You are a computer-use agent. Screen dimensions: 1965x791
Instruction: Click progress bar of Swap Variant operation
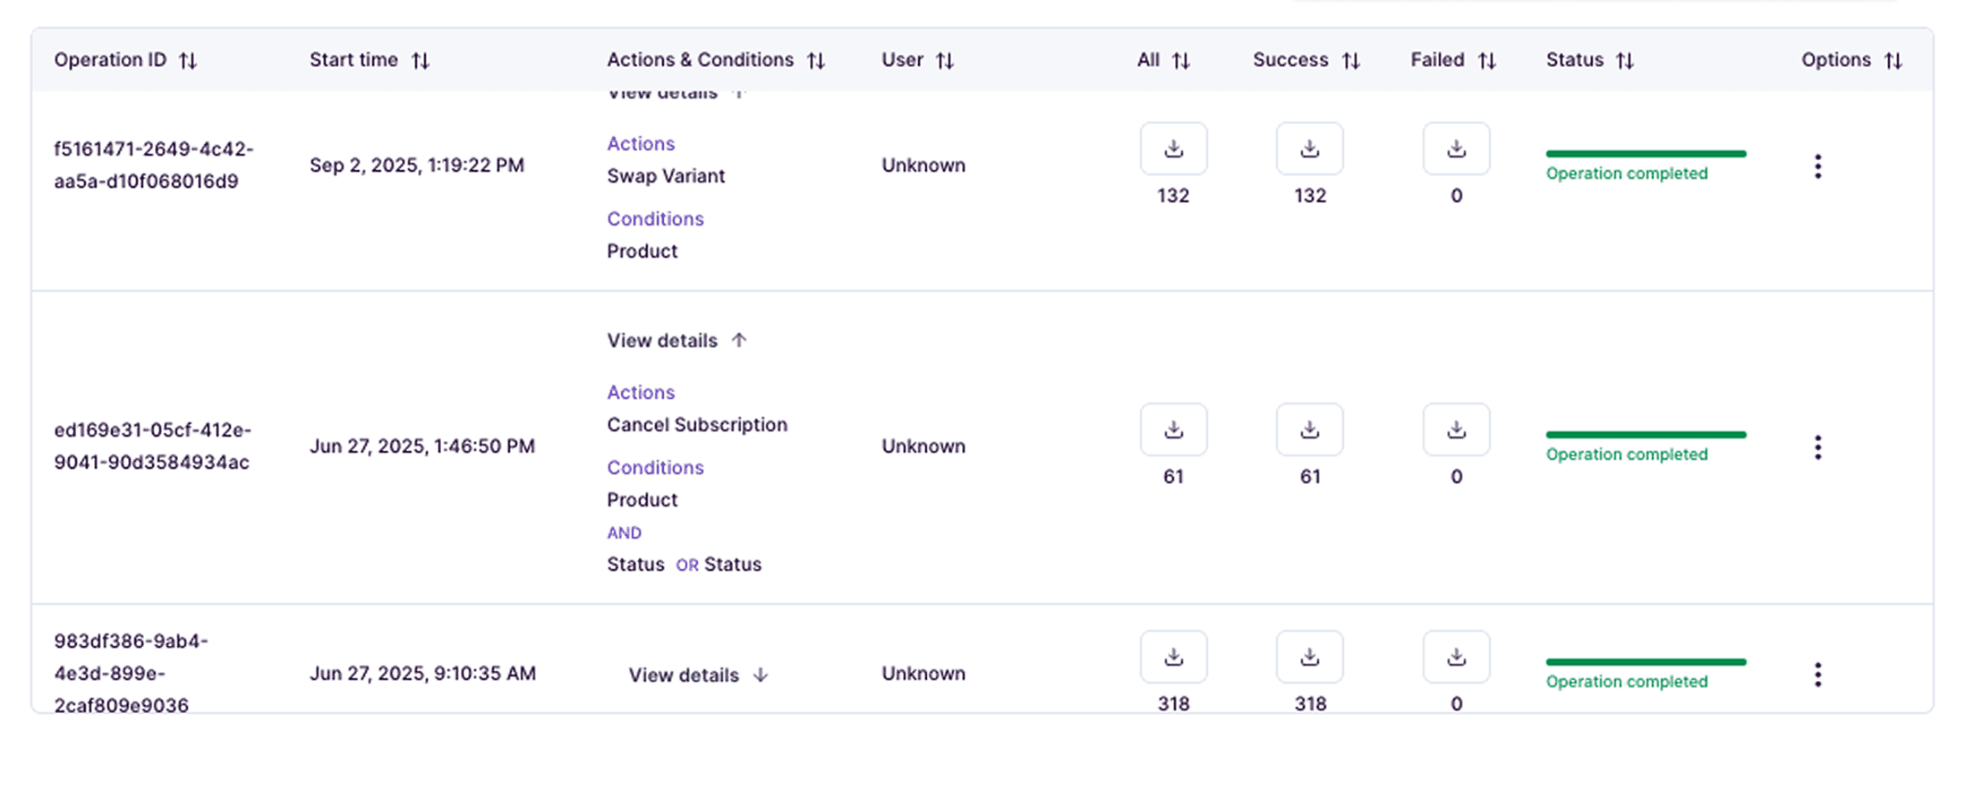(1646, 154)
